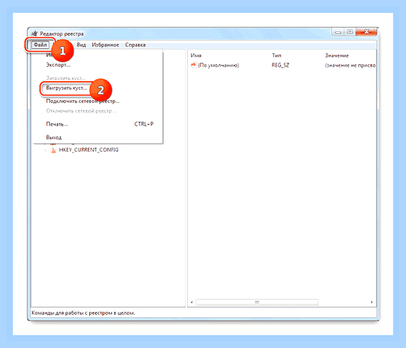The image size is (406, 348).
Task: Open the Вид menu
Action: coord(81,44)
